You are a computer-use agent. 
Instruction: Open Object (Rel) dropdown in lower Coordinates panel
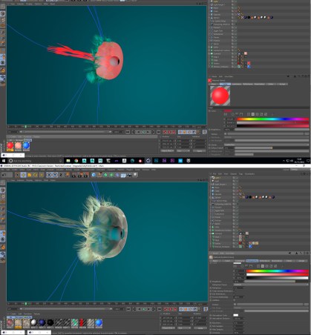pos(168,328)
